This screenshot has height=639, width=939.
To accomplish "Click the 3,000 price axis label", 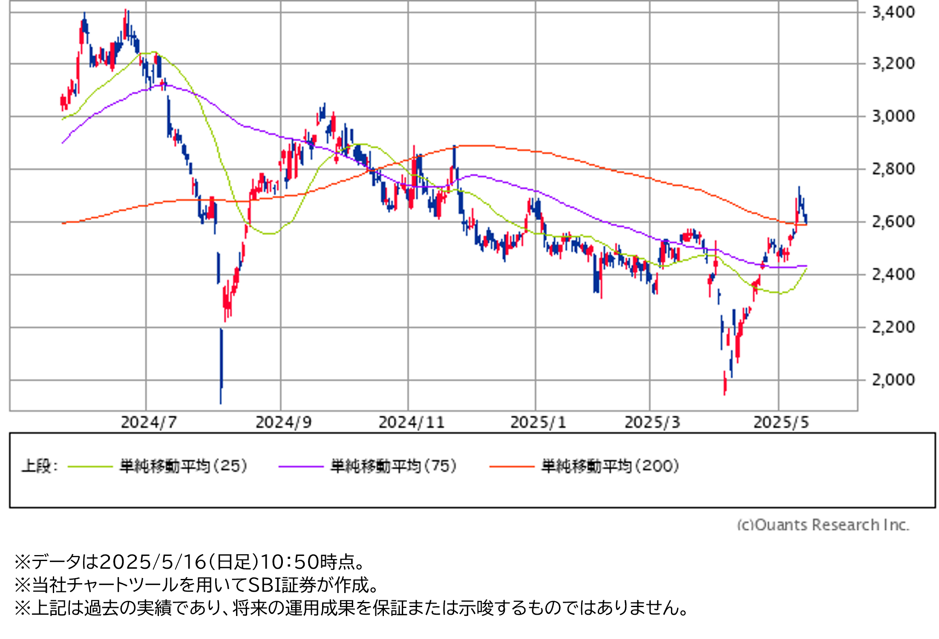I will point(893,116).
